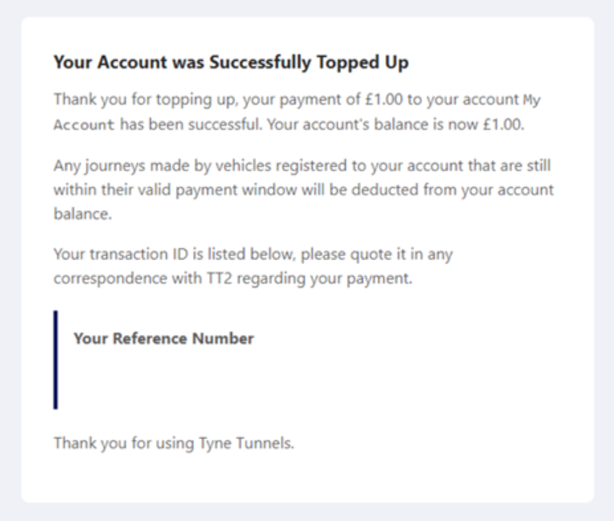Click the "Your Account was Successfully Topped Up" heading

[231, 63]
